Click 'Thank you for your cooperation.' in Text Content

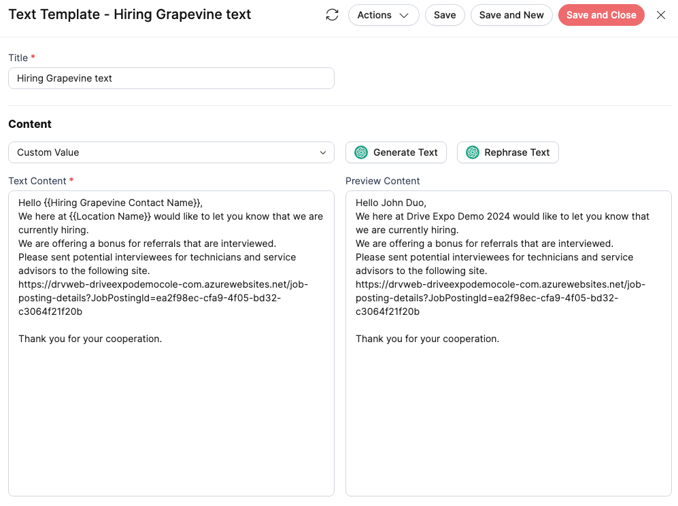click(90, 339)
